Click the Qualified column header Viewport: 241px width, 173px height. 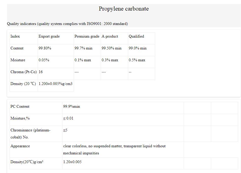[136, 36]
